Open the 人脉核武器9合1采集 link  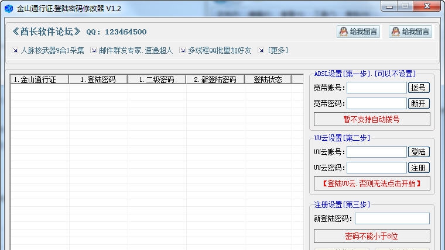(x=53, y=50)
